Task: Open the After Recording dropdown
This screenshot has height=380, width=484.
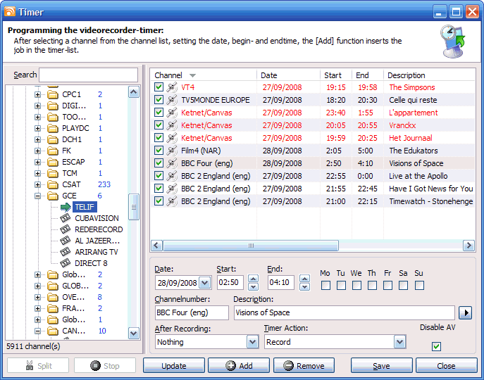Action: coord(252,342)
